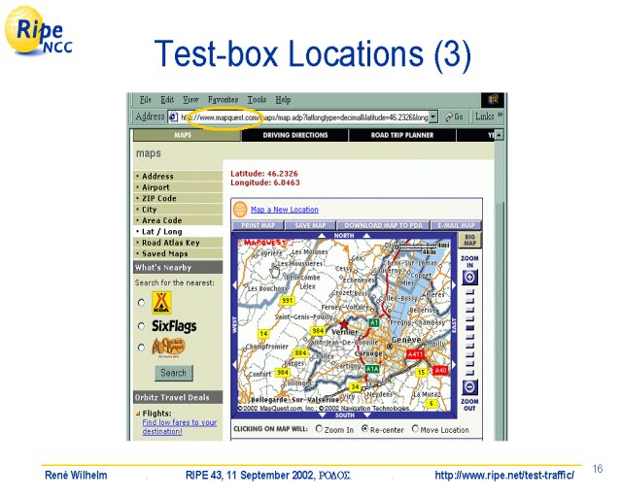Image resolution: width=622 pixels, height=497 pixels.
Task: Follow the Map a New Location link
Action: click(285, 210)
